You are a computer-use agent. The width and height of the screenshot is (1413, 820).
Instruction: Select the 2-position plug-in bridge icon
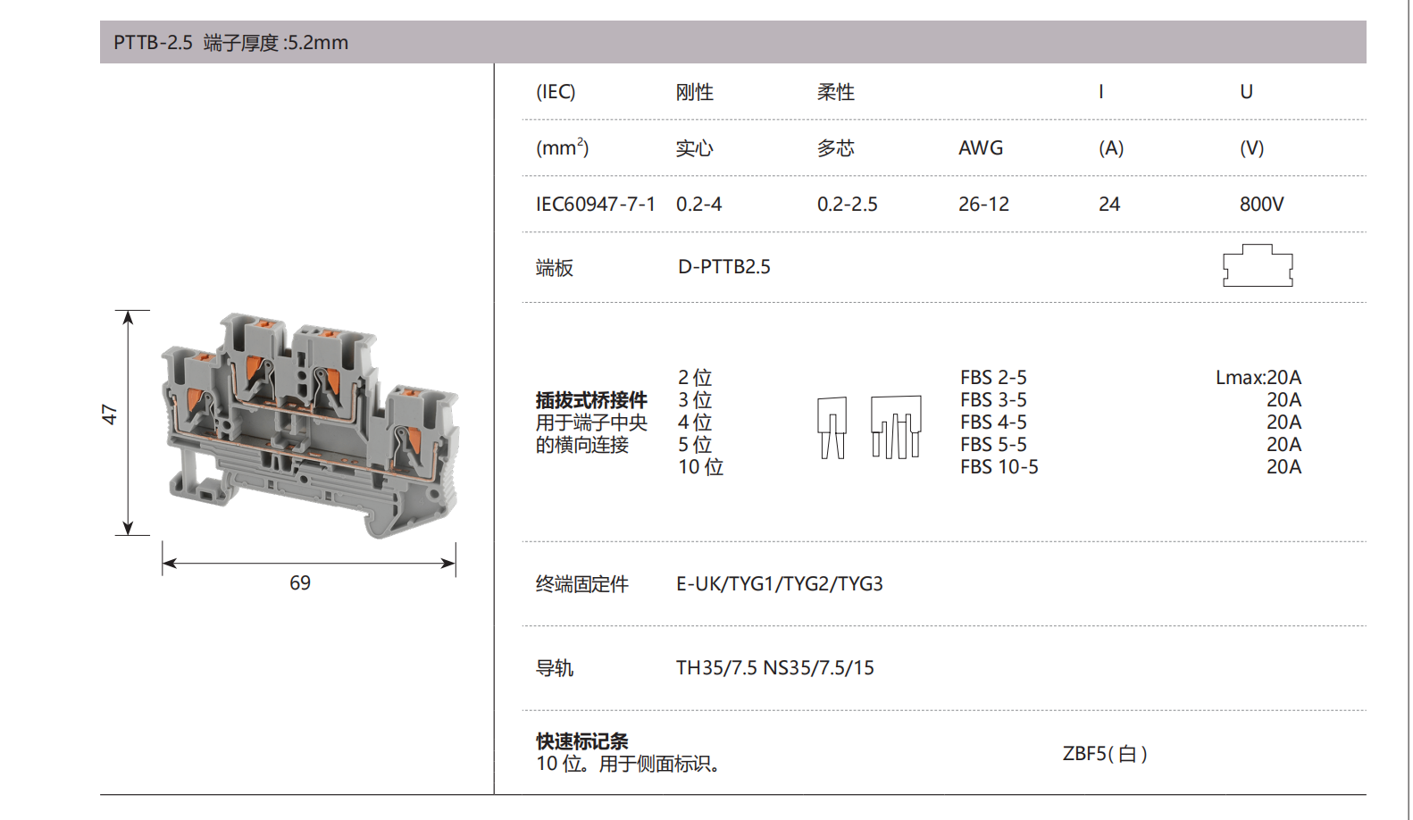(x=832, y=428)
